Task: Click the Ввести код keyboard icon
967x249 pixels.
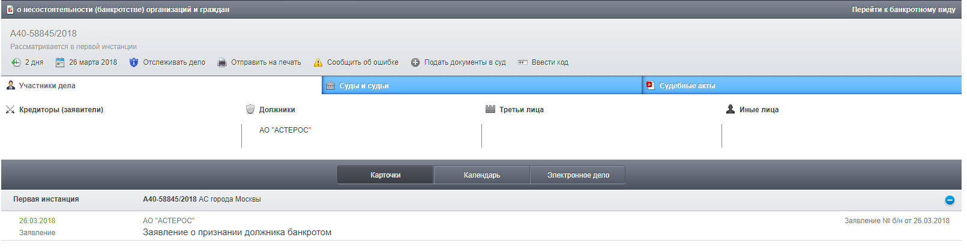Action: pyautogui.click(x=523, y=62)
